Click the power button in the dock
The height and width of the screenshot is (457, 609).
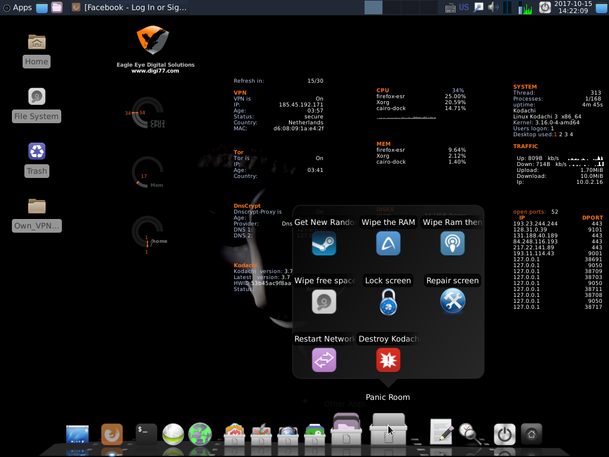[504, 434]
